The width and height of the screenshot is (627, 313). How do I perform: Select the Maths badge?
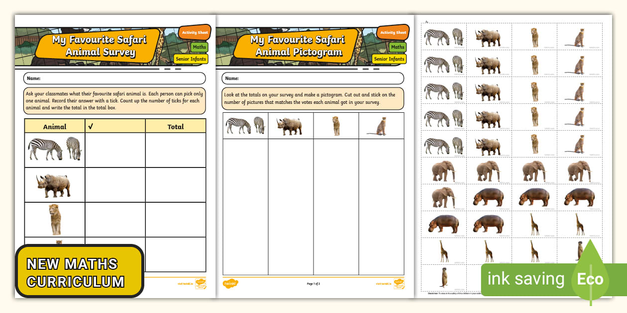click(199, 47)
